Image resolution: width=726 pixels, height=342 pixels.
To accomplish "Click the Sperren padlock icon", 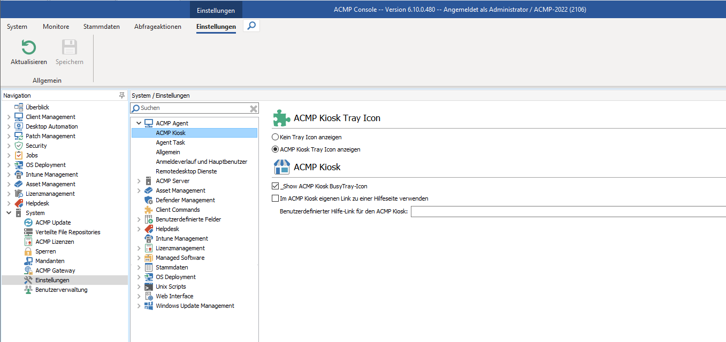I will (28, 251).
